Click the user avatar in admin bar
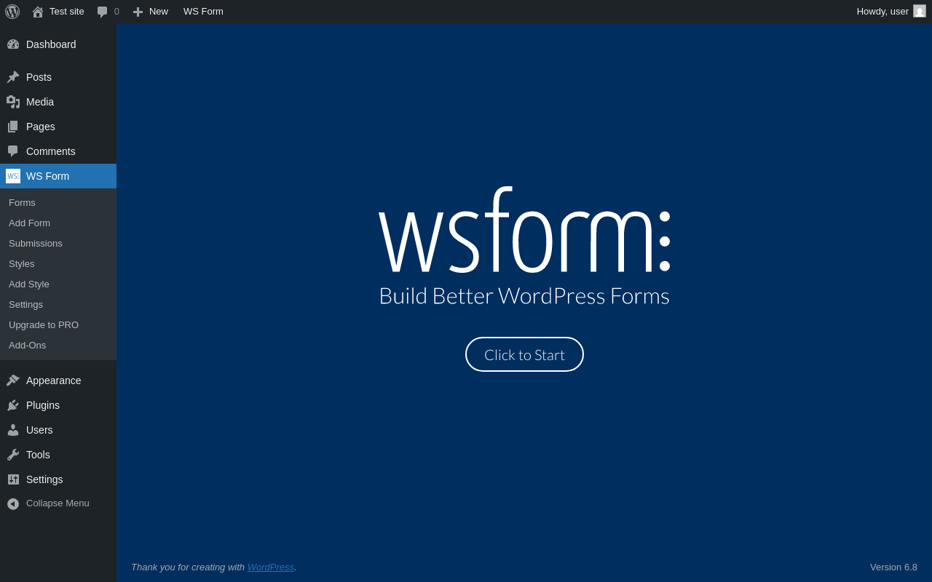Image resolution: width=932 pixels, height=582 pixels. [x=920, y=11]
